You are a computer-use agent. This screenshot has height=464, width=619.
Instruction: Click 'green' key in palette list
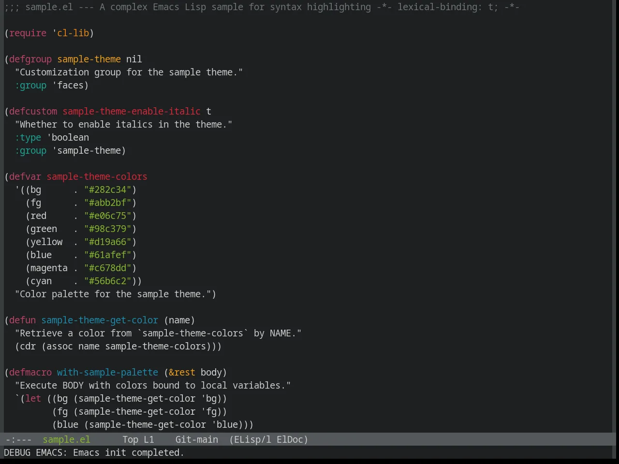pos(44,229)
